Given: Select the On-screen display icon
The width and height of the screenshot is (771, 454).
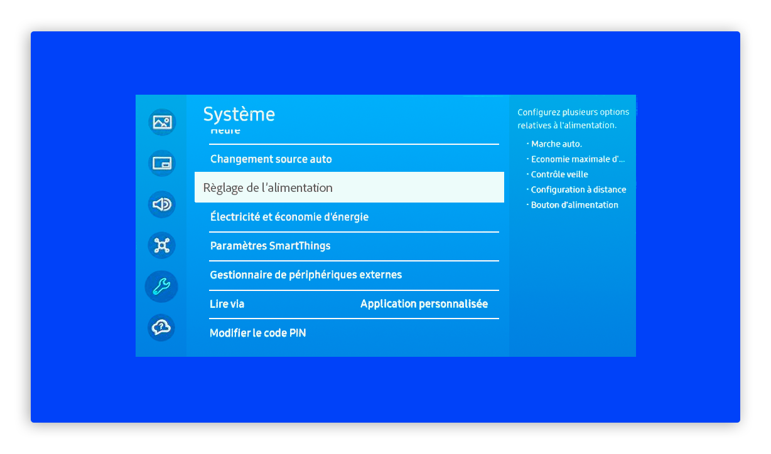Looking at the screenshot, I should (x=162, y=164).
